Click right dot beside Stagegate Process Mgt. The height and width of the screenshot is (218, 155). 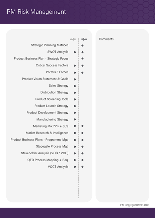(82, 147)
